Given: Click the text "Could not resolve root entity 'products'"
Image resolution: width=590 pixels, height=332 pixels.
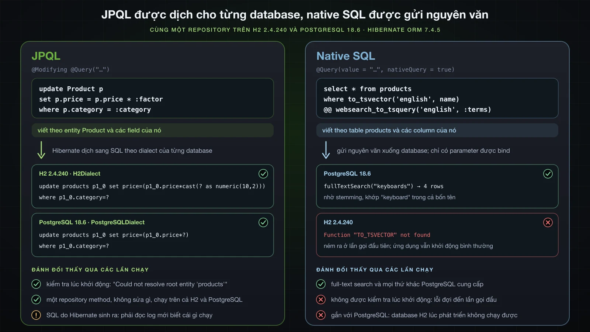Looking at the screenshot, I should click(x=170, y=284).
